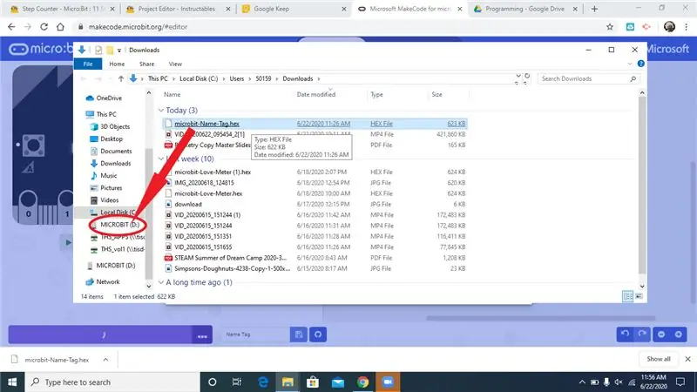The height and width of the screenshot is (392, 697).
Task: Sort by the Name column header
Action: [x=172, y=94]
